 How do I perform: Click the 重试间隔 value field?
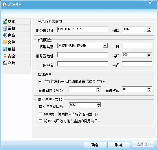[x=82, y=89]
